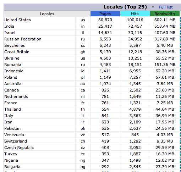Select the 'pk' country code
Viewport: 181px width, 172px height.
[83, 128]
